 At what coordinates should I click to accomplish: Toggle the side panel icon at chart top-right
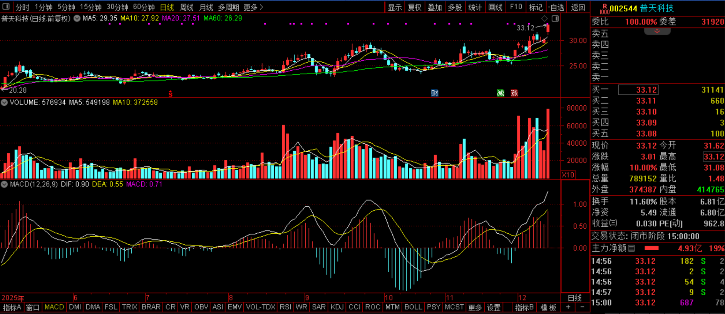(555, 18)
